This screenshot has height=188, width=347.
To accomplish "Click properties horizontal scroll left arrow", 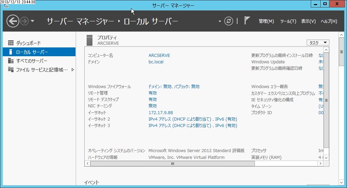I will [87, 163].
